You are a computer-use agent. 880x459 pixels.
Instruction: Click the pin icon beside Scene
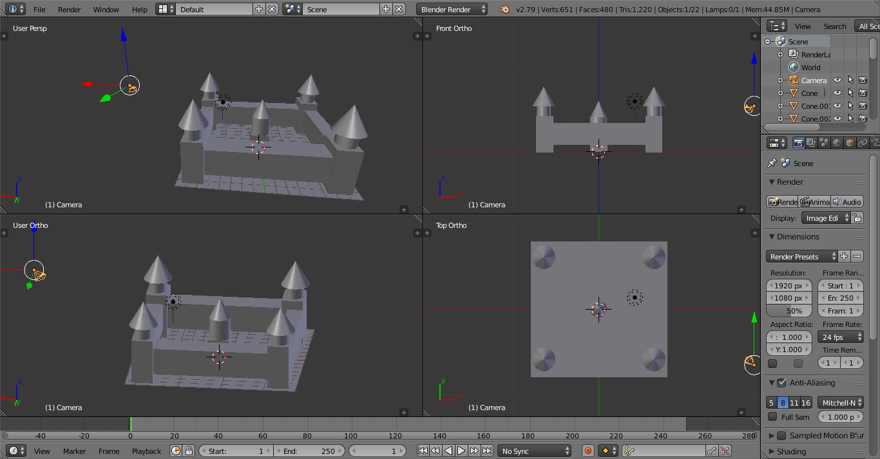772,163
